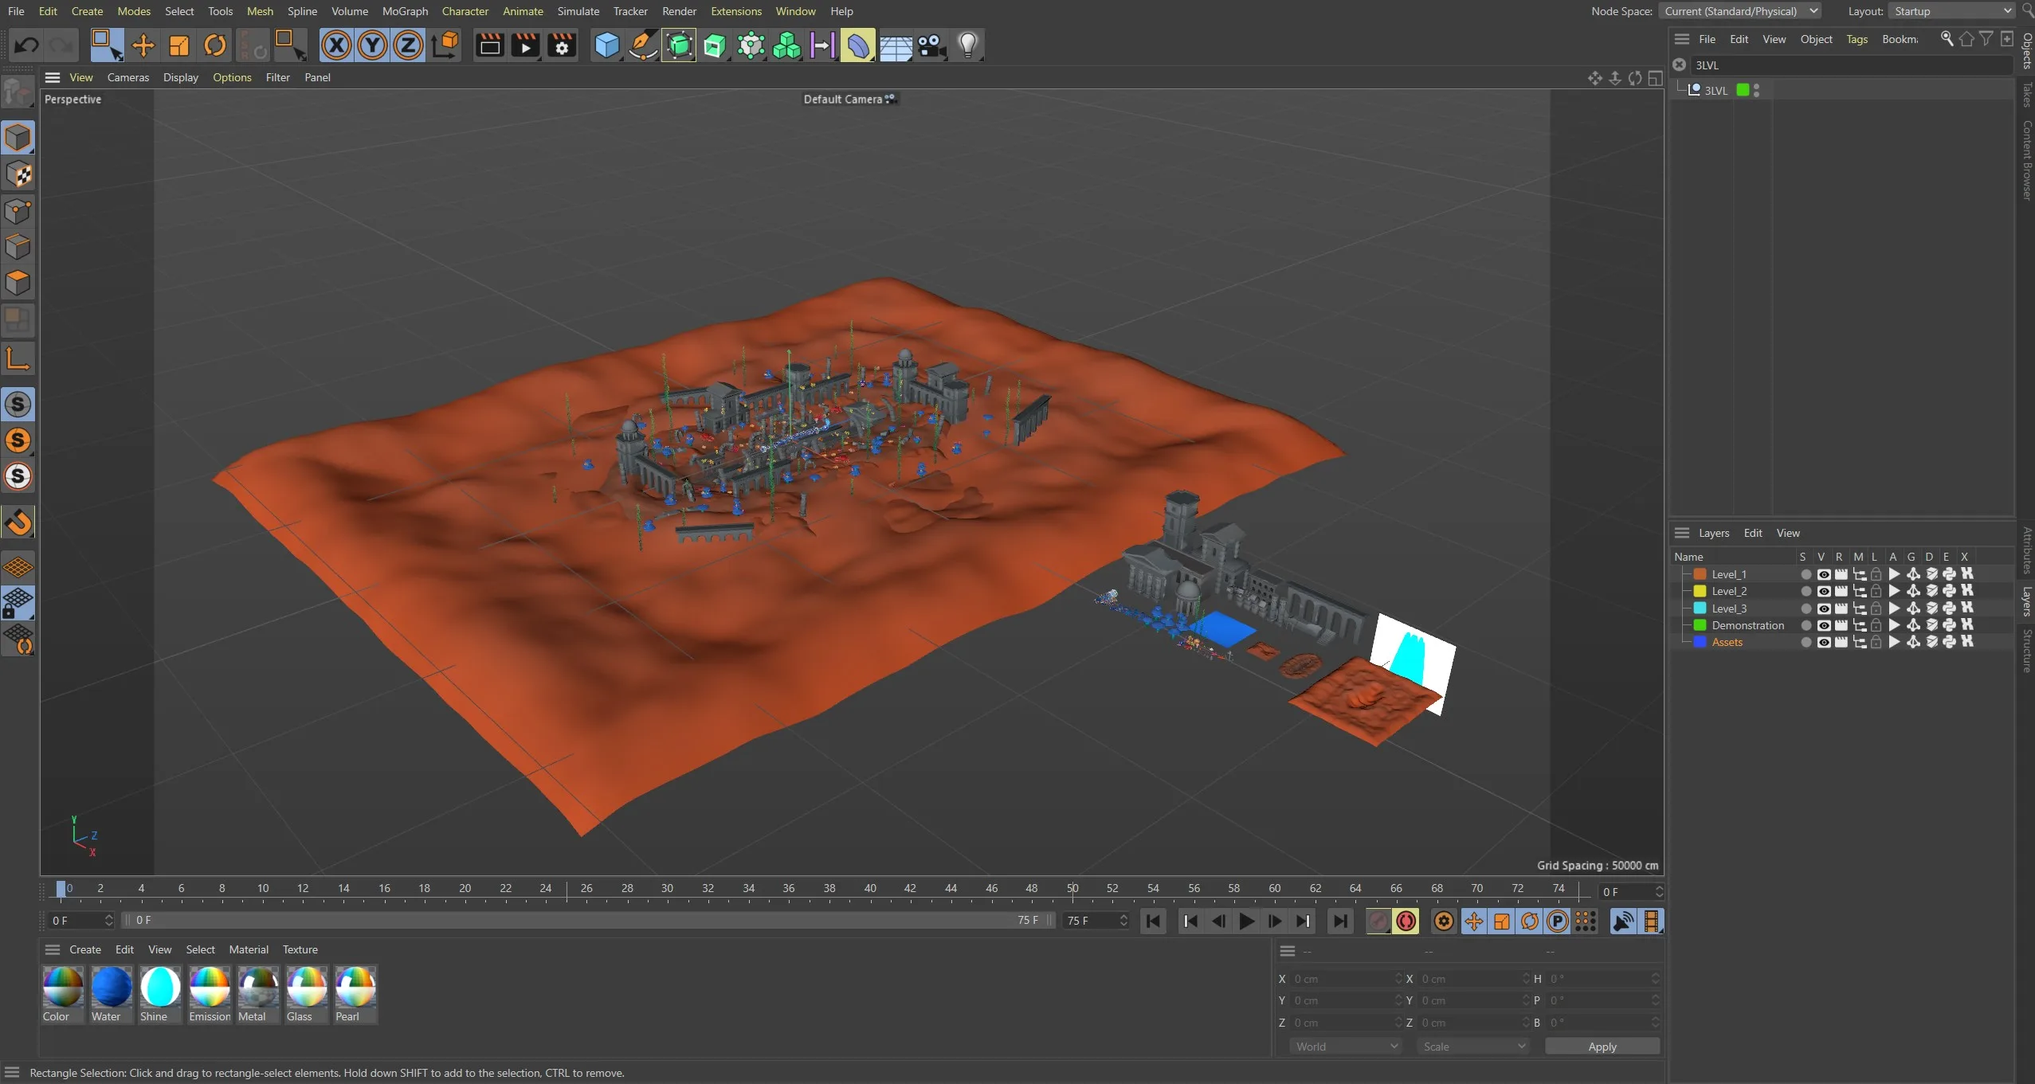The height and width of the screenshot is (1084, 2035).
Task: Toggle visibility eye of Assets layer
Action: 1823,642
